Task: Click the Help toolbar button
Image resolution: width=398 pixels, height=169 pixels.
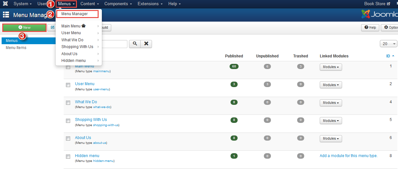Action: [370, 28]
